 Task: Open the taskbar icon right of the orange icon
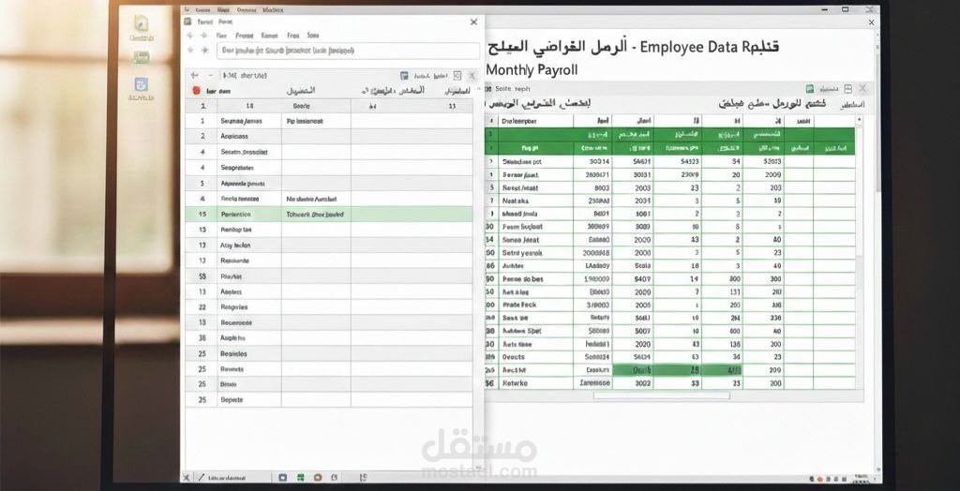337,478
